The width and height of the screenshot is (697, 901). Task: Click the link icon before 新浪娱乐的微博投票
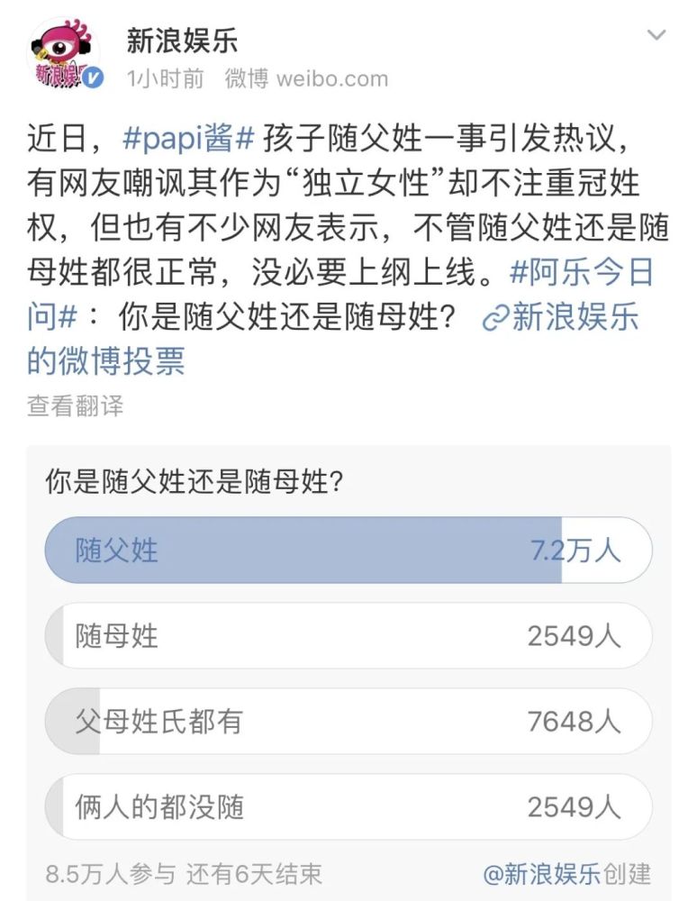(496, 318)
